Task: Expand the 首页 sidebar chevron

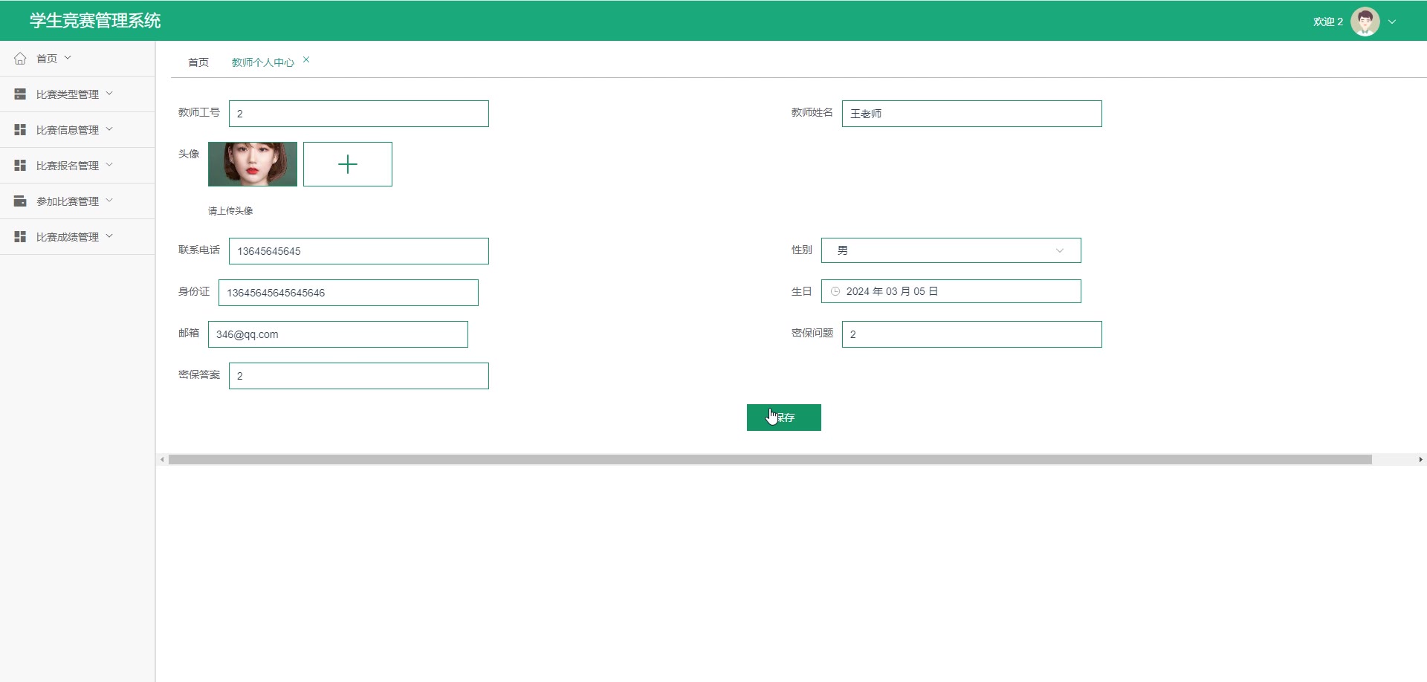Action: pos(68,57)
